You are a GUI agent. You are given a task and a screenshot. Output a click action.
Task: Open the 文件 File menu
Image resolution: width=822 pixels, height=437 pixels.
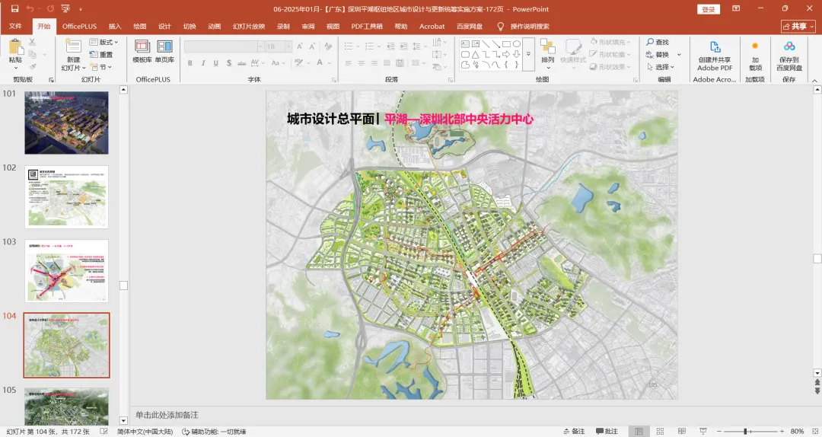coord(15,26)
